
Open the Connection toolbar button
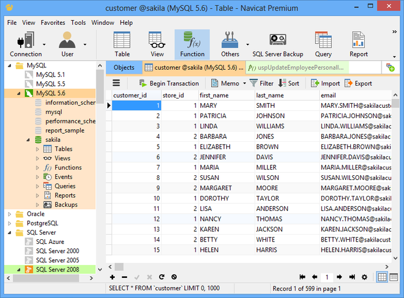(25, 44)
